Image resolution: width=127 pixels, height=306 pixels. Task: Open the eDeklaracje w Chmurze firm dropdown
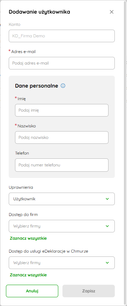pyautogui.click(x=62, y=263)
